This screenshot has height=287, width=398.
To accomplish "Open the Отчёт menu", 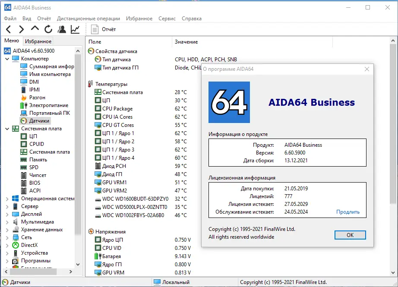I will [44, 19].
